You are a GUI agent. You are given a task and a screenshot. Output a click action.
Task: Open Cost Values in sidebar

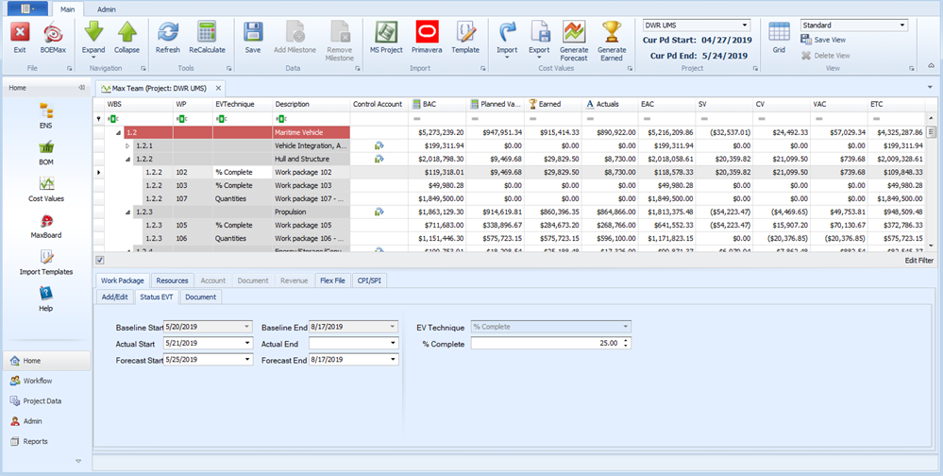[x=45, y=187]
